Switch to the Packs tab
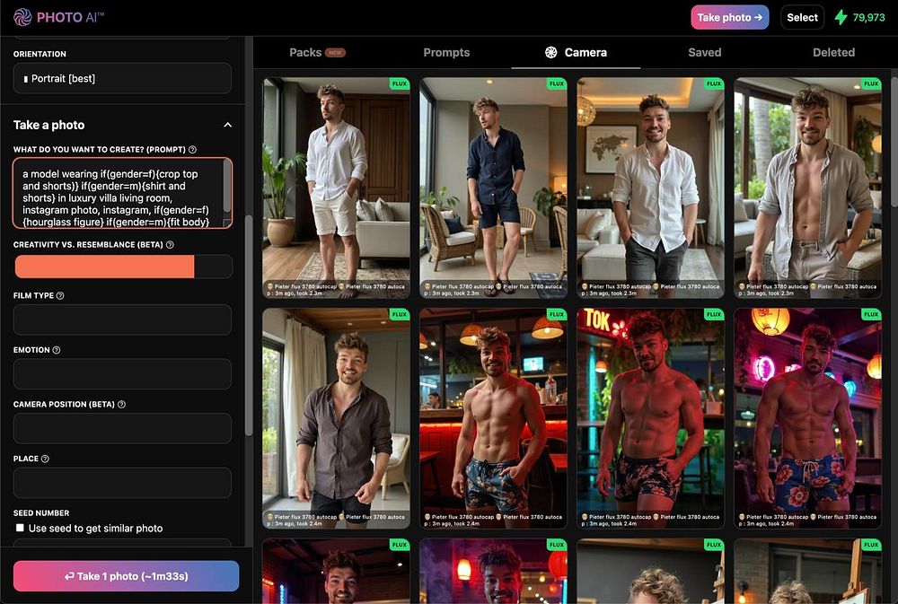This screenshot has height=604, width=898. (x=317, y=52)
